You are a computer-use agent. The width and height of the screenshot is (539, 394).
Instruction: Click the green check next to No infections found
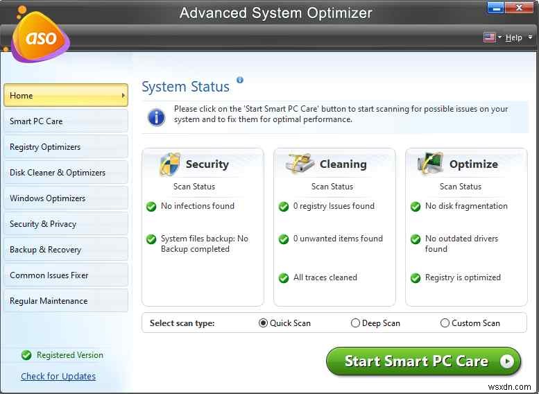click(x=151, y=206)
